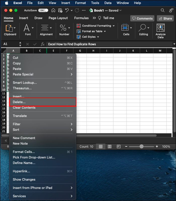Click the Comments button
This screenshot has width=176, height=201.
pyautogui.click(x=142, y=18)
